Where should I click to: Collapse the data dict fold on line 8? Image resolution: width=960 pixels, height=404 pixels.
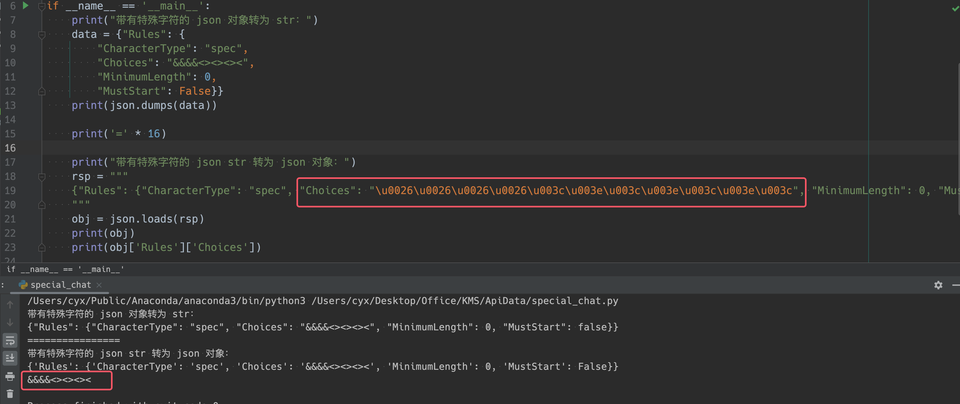[42, 35]
